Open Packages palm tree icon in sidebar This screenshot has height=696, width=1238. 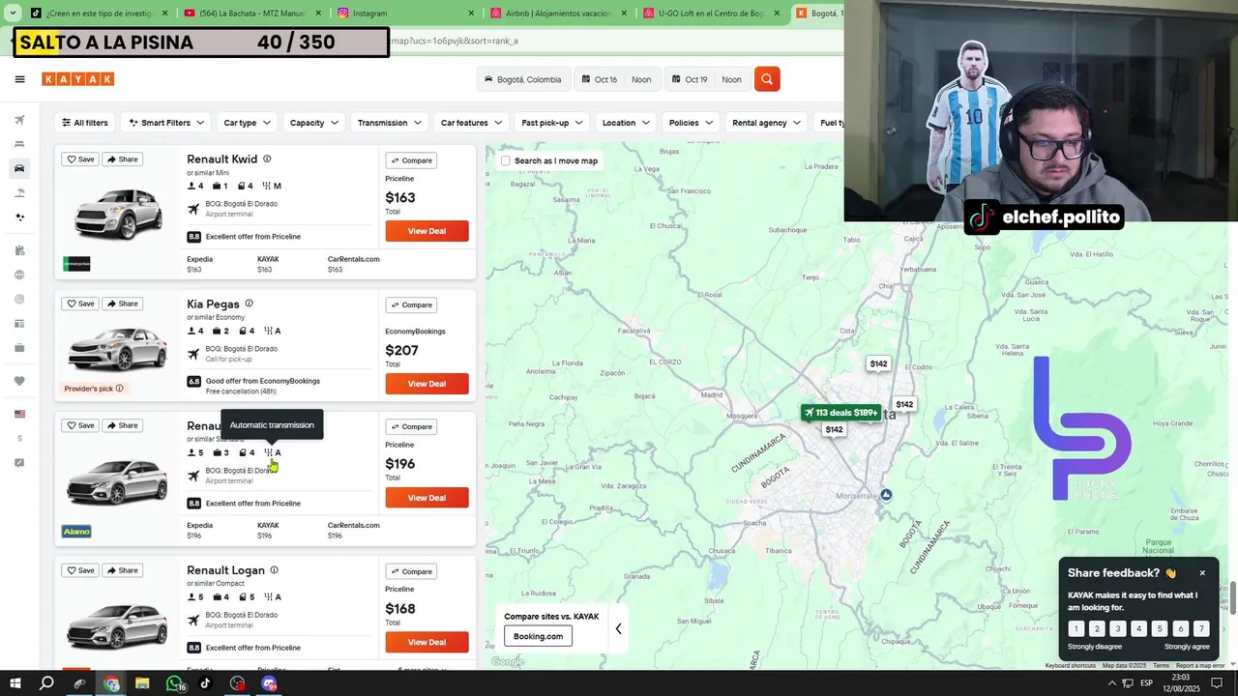click(x=19, y=193)
